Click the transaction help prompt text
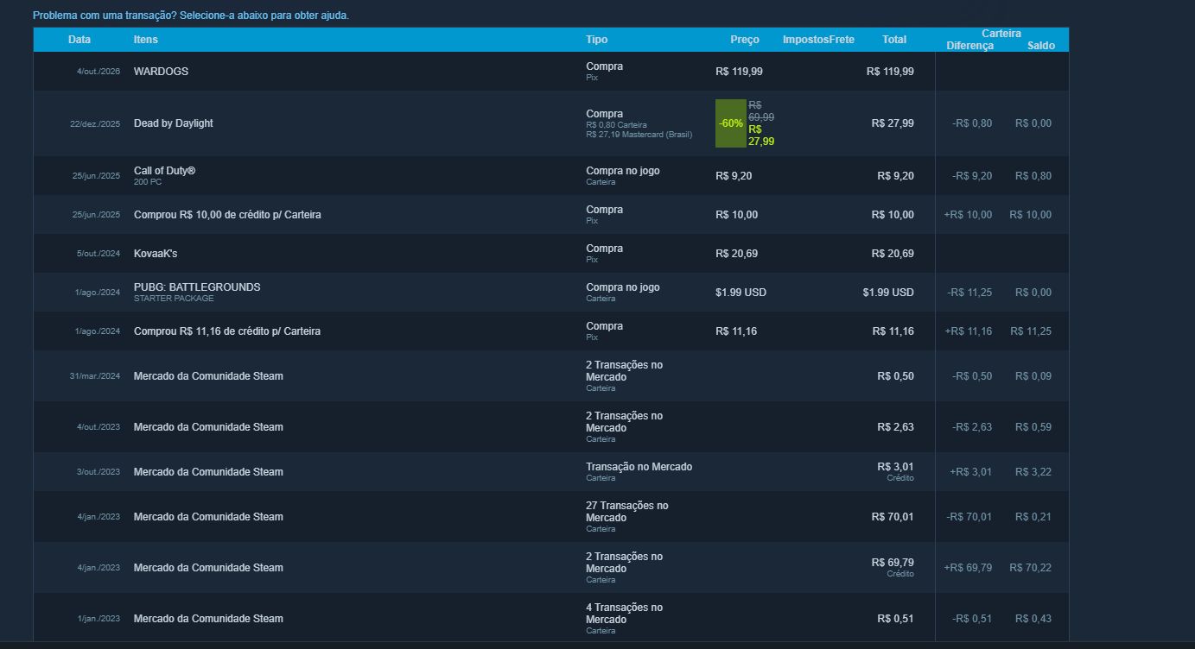The image size is (1195, 649). click(x=191, y=16)
